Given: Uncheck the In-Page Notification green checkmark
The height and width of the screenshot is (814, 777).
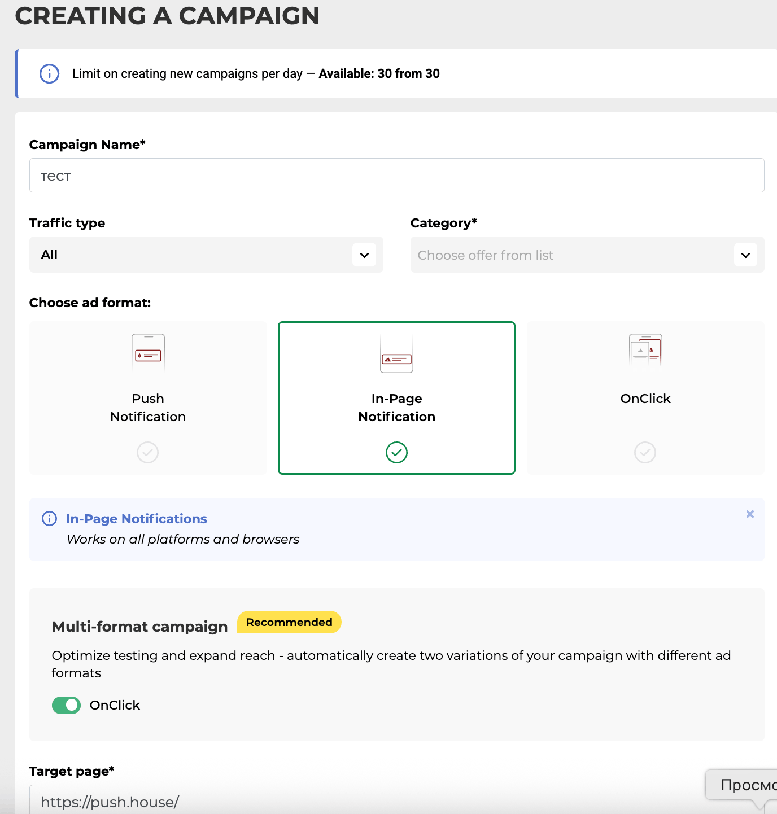Looking at the screenshot, I should click(x=396, y=452).
